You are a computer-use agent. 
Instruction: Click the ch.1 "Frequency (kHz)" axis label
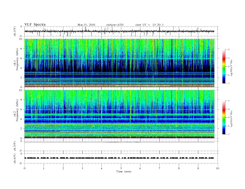click(x=17, y=59)
